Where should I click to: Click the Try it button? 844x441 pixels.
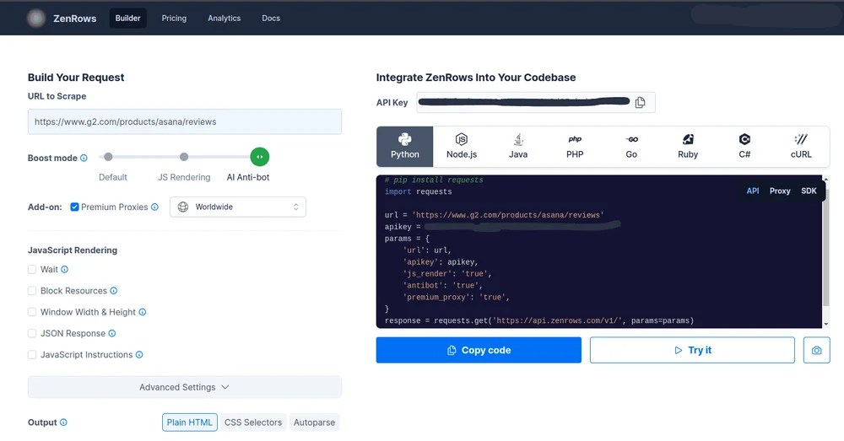[692, 350]
